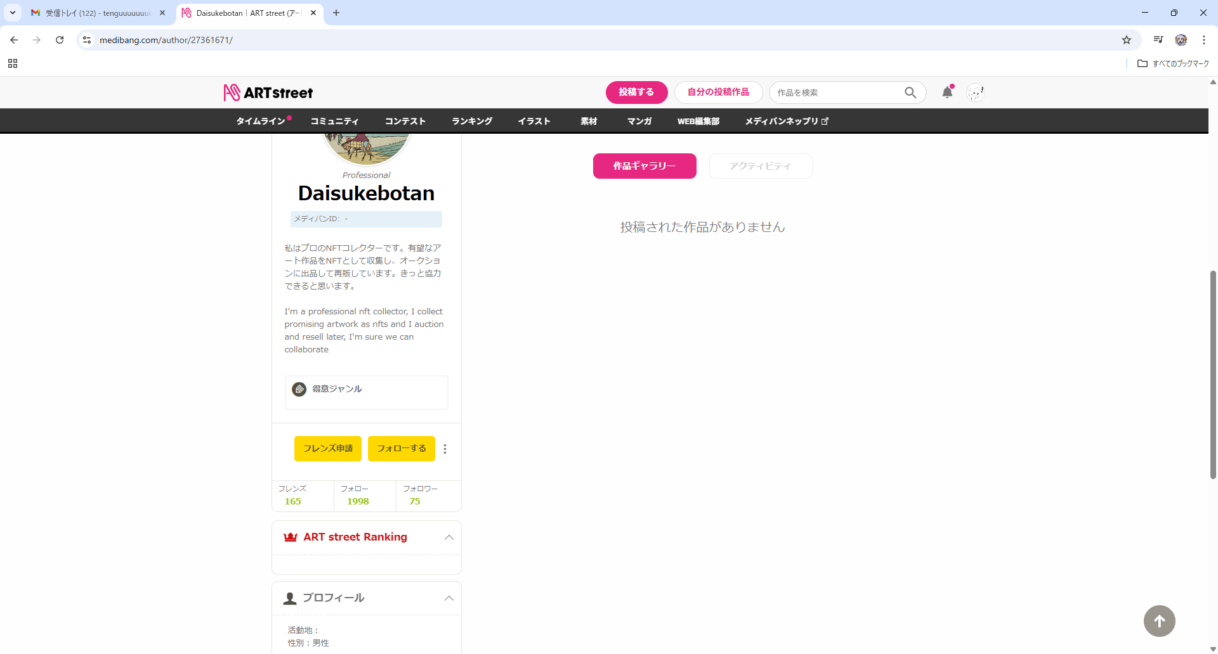The height and width of the screenshot is (654, 1218).
Task: Open the user avatar menu
Action: [975, 93]
